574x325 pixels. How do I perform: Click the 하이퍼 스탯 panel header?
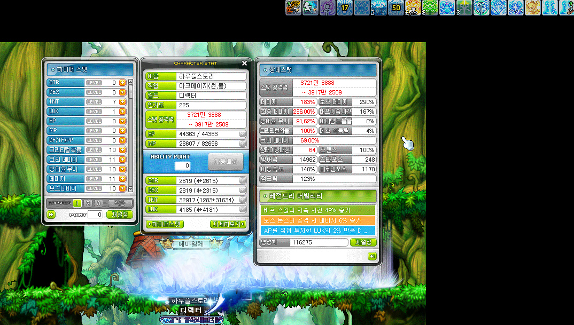click(90, 69)
